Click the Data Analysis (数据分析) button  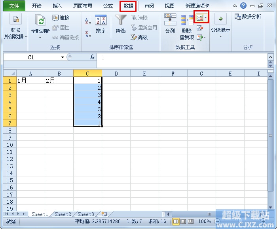point(248,17)
